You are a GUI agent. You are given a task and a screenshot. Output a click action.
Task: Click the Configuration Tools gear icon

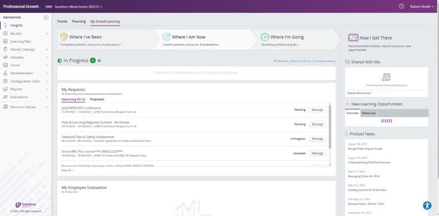coord(6,81)
